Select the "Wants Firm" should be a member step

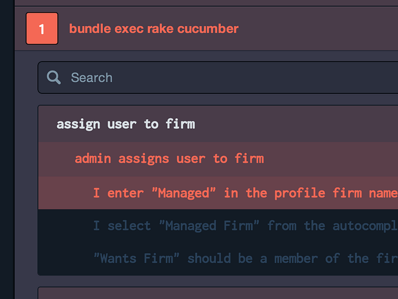click(x=245, y=258)
